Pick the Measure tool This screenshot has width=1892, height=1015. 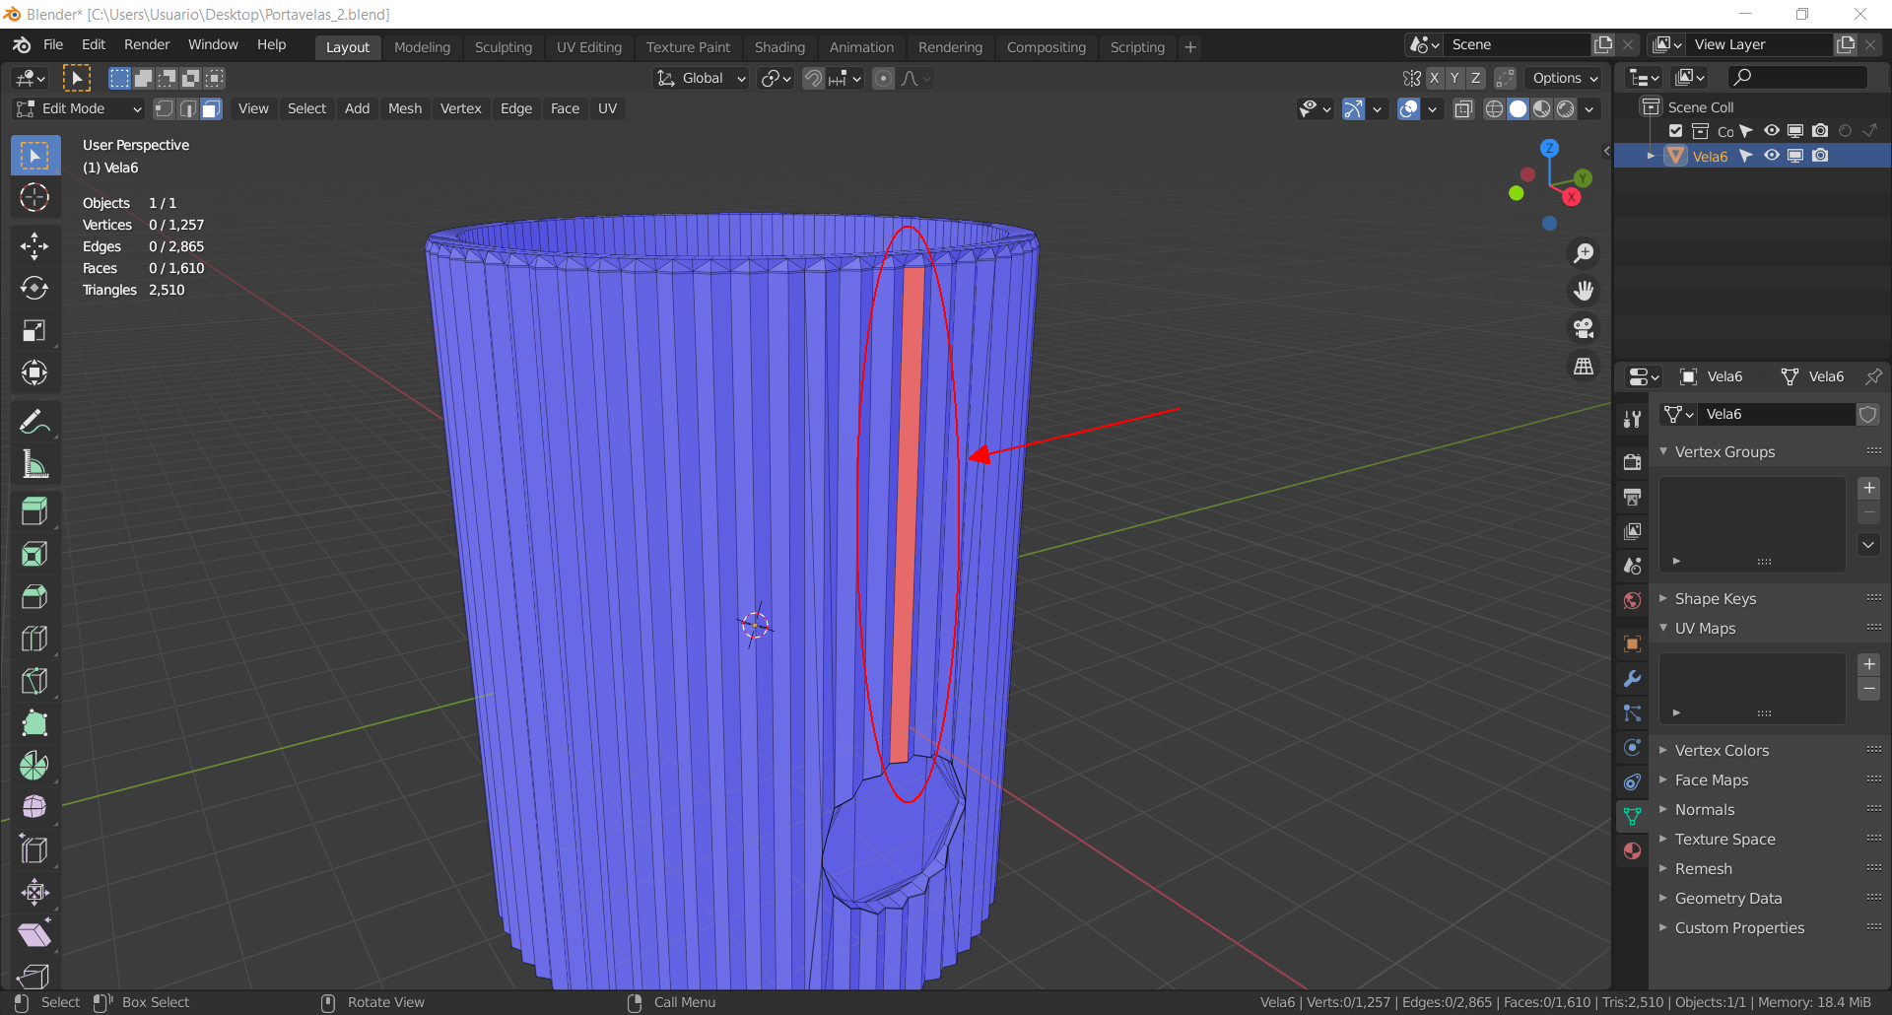click(x=34, y=465)
